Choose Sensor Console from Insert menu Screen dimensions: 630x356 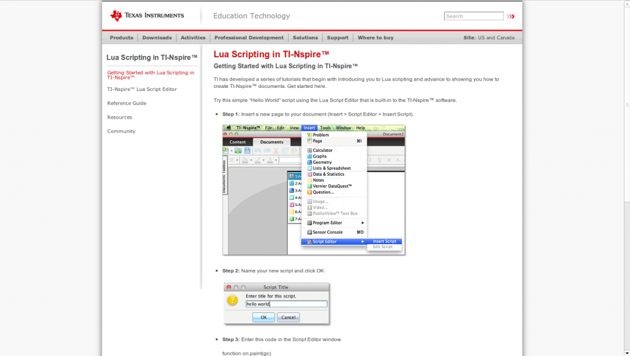(x=335, y=232)
